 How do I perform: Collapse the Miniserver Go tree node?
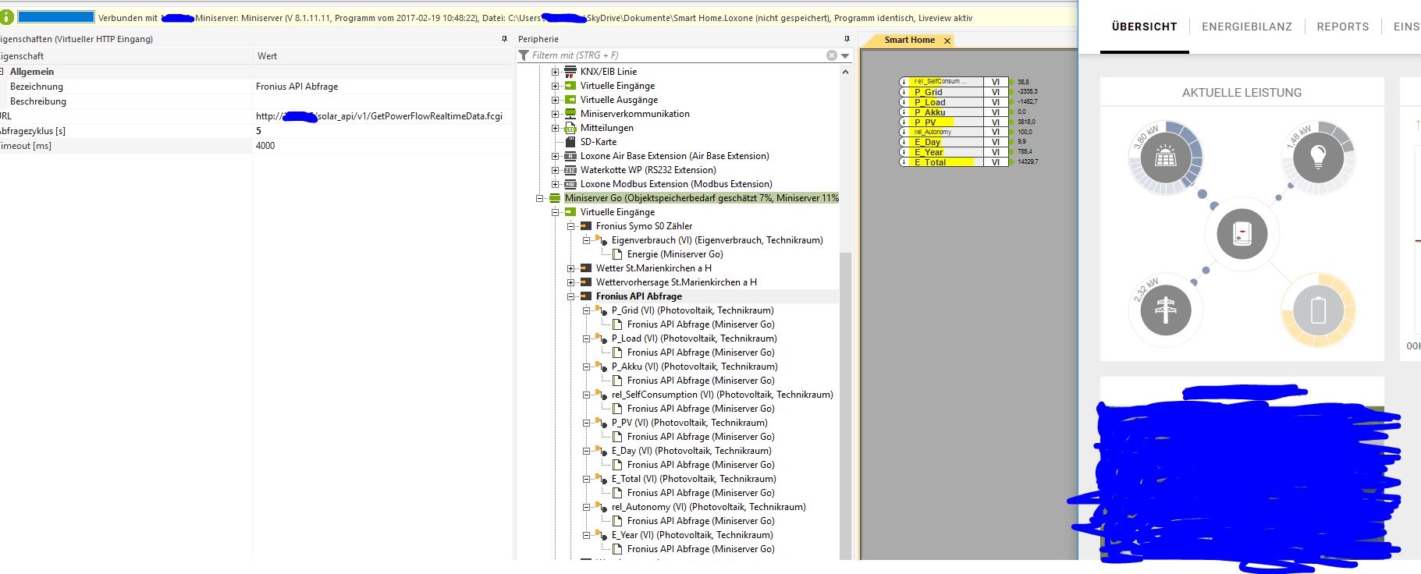(x=539, y=198)
